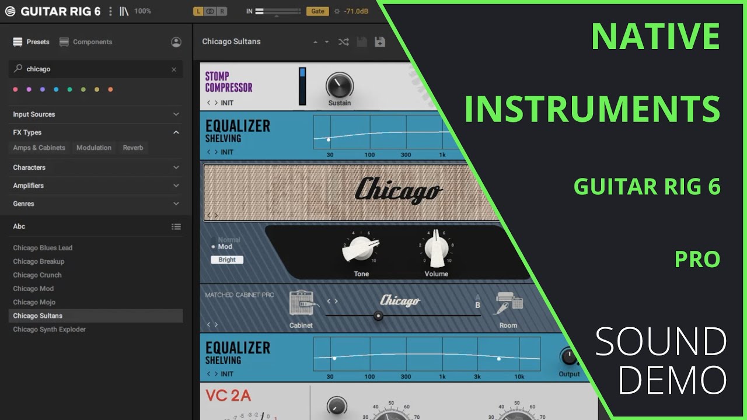This screenshot has width=747, height=420.
Task: Switch cabinet model with arrows beside Chicago
Action: 332,302
